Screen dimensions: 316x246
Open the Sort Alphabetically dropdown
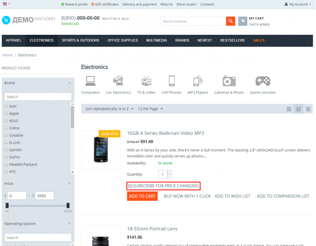coord(109,109)
